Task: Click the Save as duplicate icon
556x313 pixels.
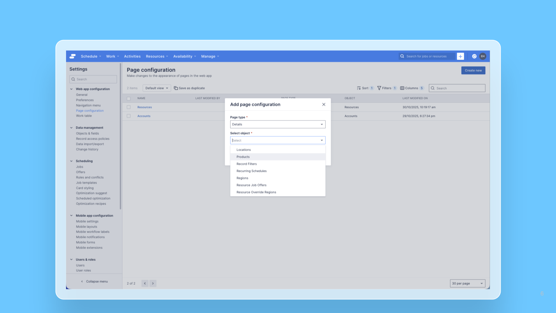Action: (176, 88)
